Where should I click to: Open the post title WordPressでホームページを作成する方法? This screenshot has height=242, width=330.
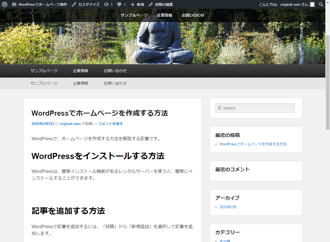point(100,113)
